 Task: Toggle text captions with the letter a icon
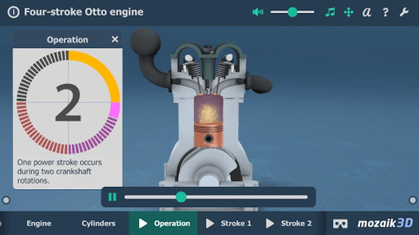coord(367,12)
